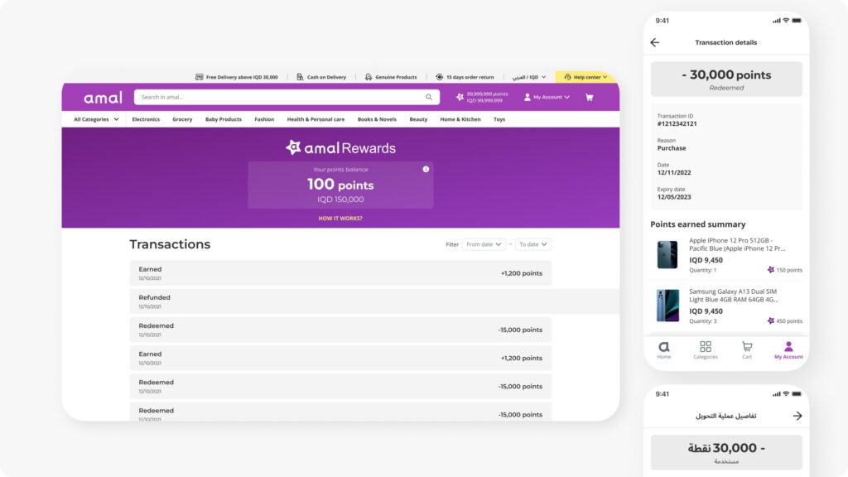Click the +1,200 points value in the first Earned row
The height and width of the screenshot is (477, 848).
(522, 273)
